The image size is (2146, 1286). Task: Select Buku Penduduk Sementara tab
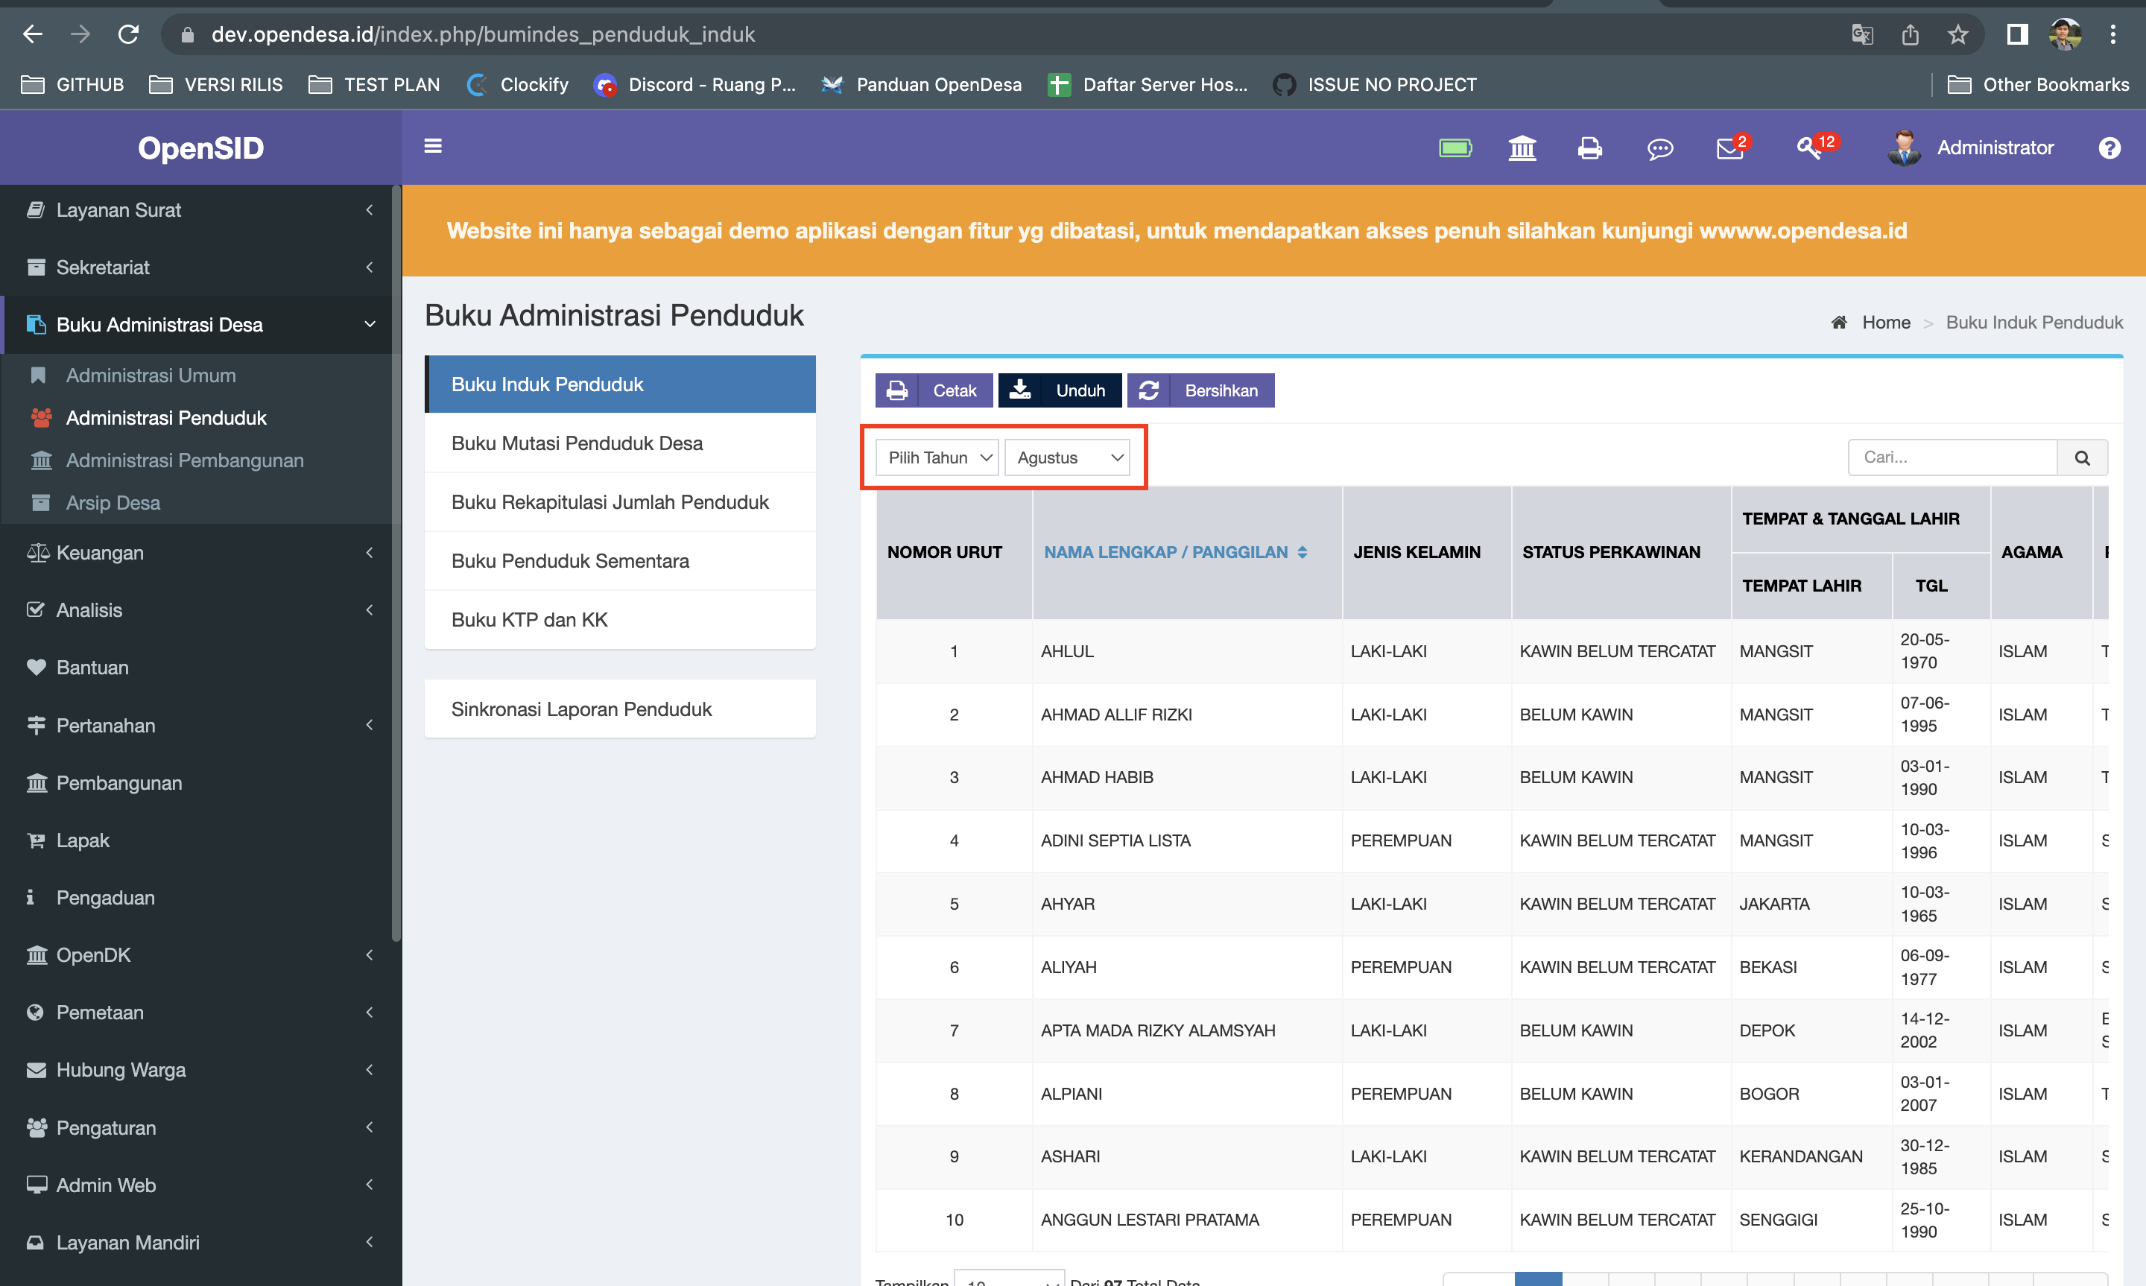pyautogui.click(x=620, y=562)
